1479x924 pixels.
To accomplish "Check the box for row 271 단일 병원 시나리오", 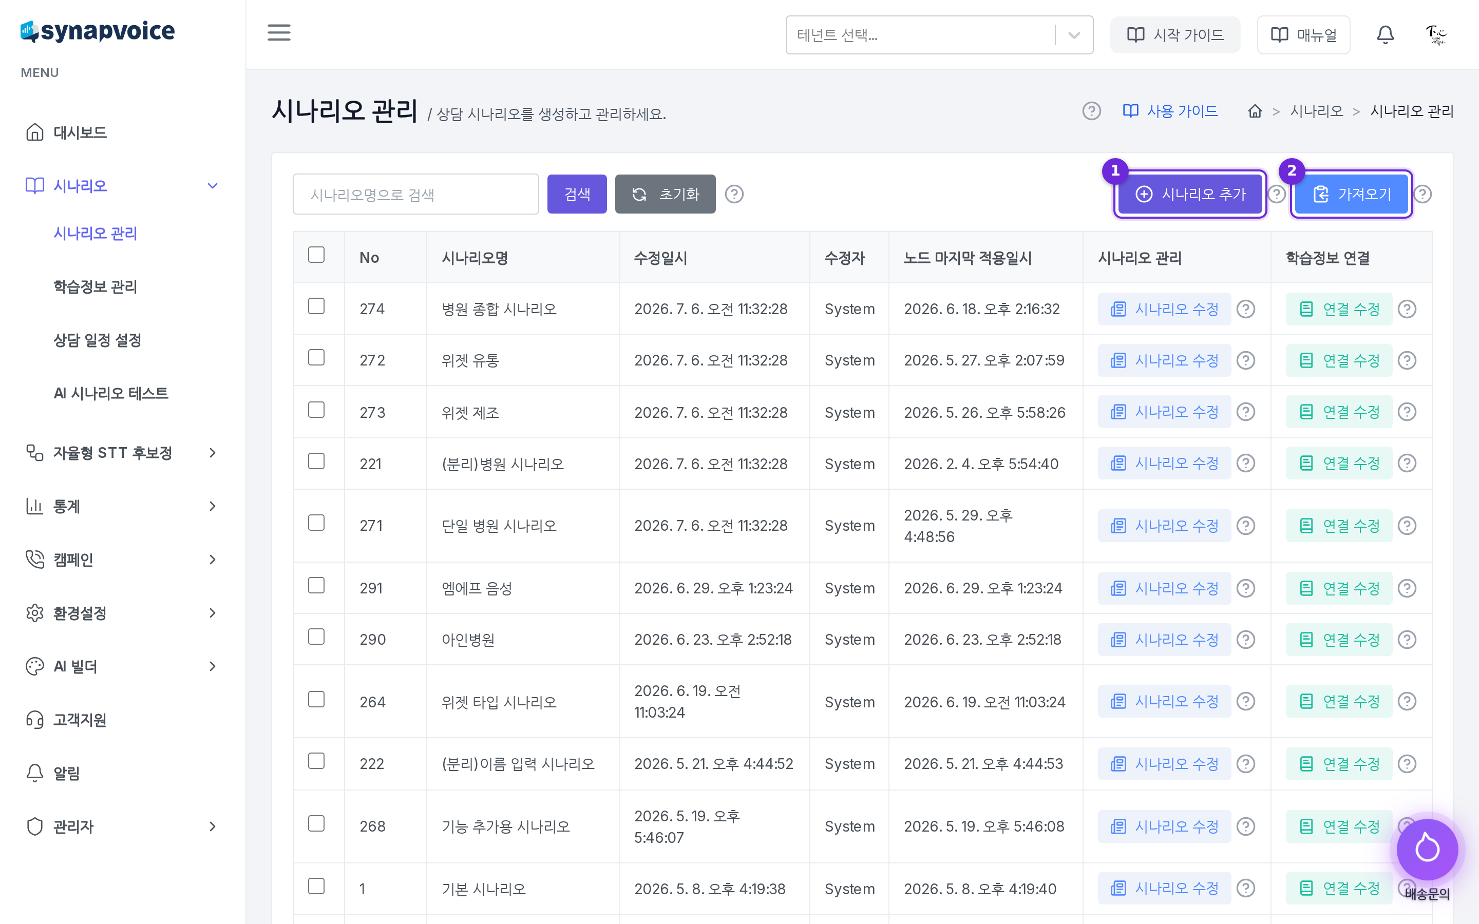I will [316, 523].
